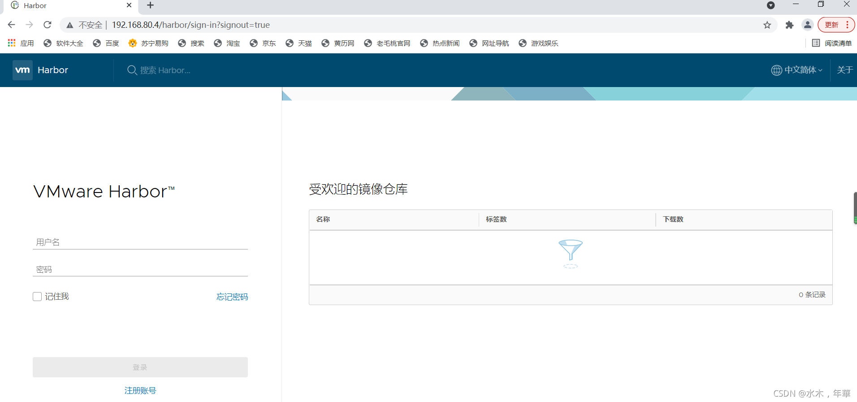This screenshot has width=857, height=402.
Task: Open the 应用 apps grid bookmark
Action: [x=21, y=43]
